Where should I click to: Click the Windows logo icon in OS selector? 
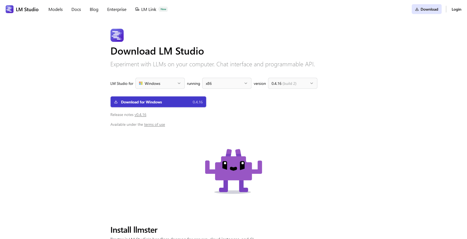141,83
